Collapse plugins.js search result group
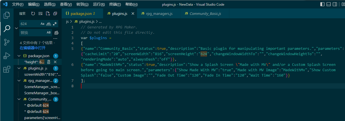The image size is (345, 121). pyautogui.click(x=19, y=68)
